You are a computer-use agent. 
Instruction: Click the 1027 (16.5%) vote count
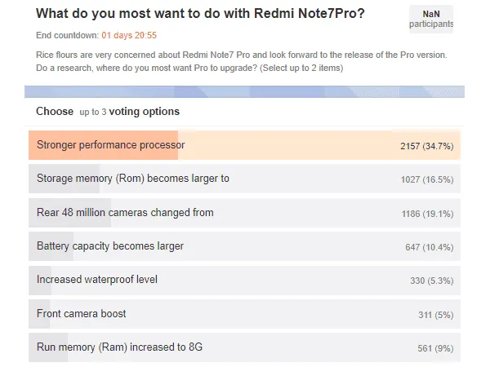tap(426, 179)
